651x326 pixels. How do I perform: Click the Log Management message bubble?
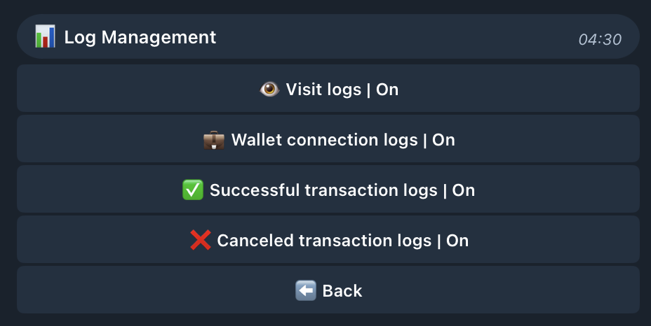pos(328,36)
